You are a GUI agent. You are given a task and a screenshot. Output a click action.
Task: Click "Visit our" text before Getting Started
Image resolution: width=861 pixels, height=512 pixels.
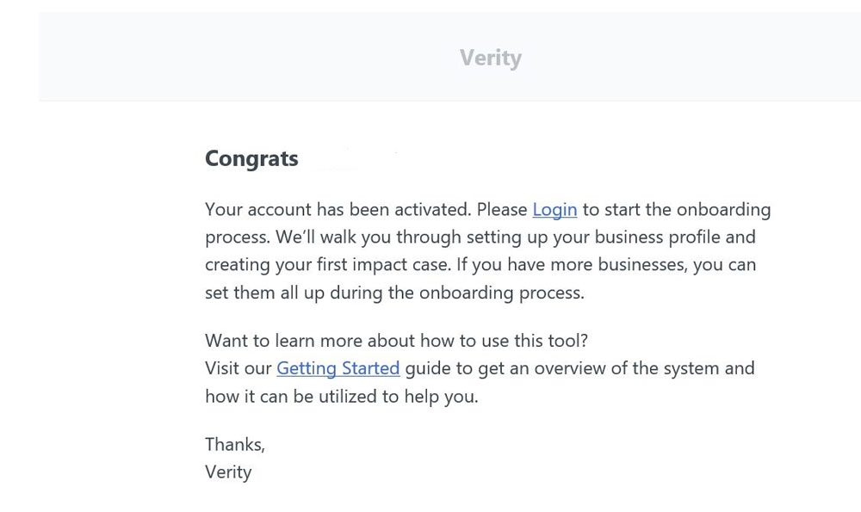238,368
